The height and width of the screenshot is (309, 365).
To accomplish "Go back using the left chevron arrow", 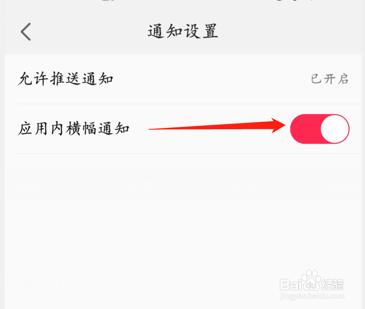I will [x=25, y=32].
